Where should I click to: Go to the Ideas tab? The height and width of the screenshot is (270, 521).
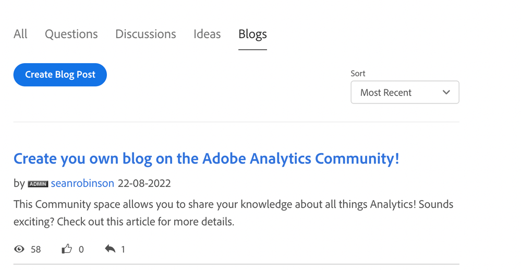coord(207,34)
